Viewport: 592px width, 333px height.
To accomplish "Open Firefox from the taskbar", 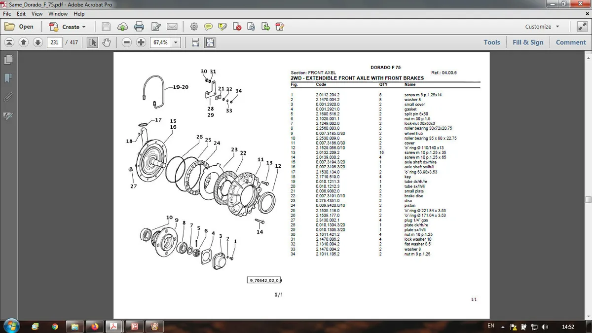I will [94, 326].
